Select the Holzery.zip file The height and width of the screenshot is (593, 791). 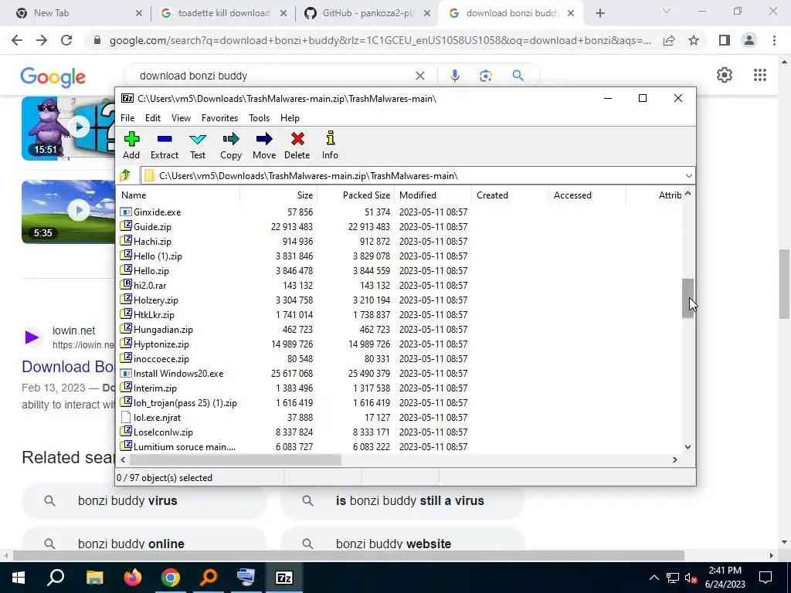(155, 300)
